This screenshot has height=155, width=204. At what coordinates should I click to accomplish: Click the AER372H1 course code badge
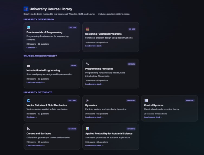coord(190,100)
